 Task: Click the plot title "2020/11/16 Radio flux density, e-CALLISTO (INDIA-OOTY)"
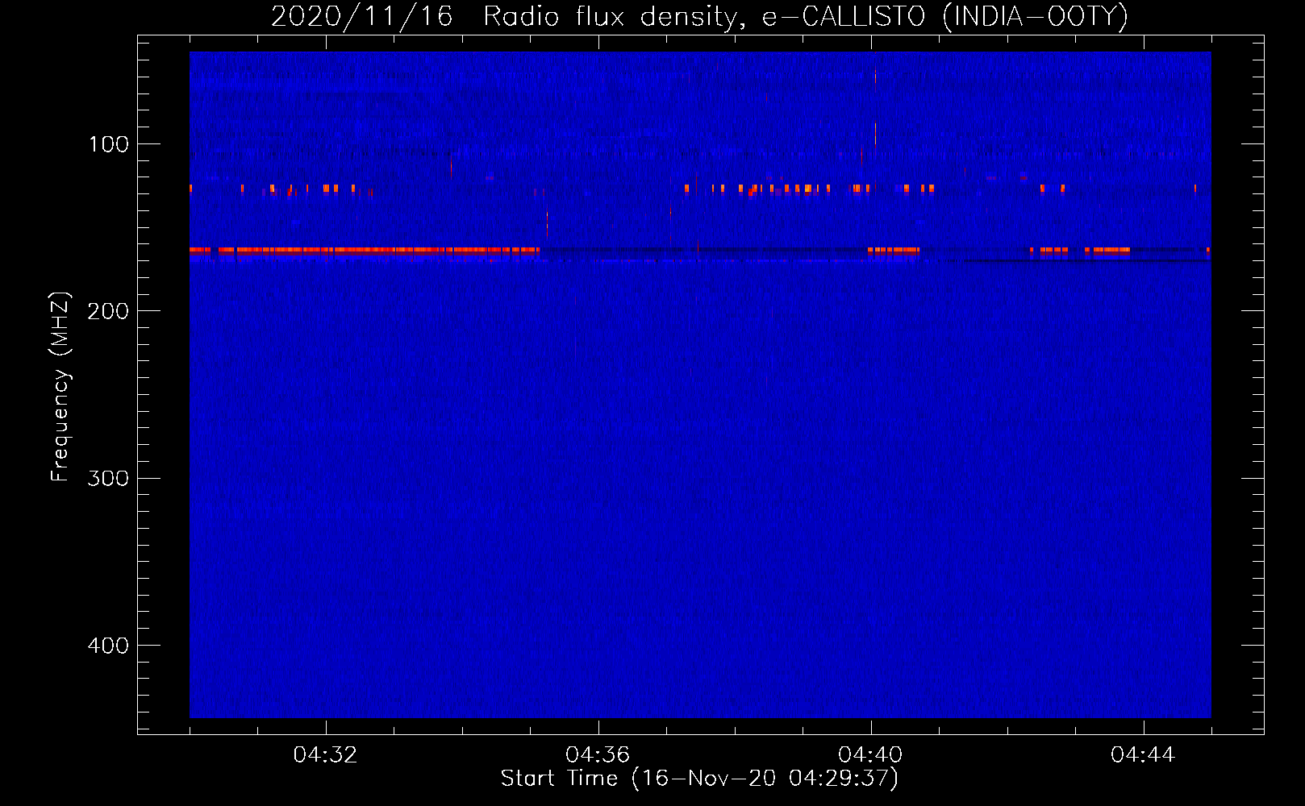click(699, 16)
